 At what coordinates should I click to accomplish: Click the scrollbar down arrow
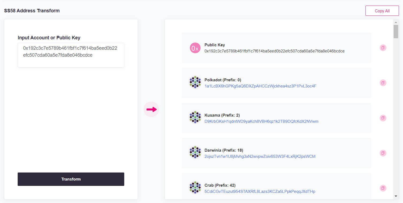point(396,196)
